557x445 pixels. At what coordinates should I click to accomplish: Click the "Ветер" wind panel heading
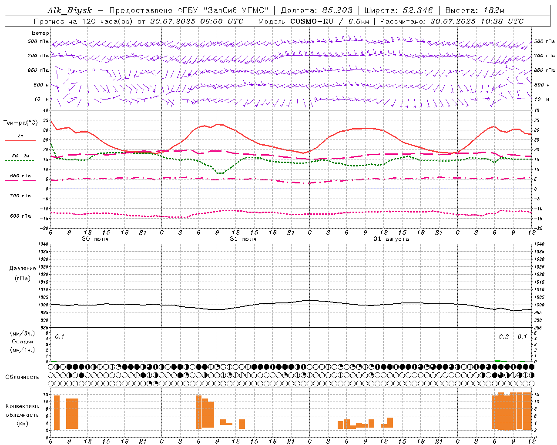point(40,33)
